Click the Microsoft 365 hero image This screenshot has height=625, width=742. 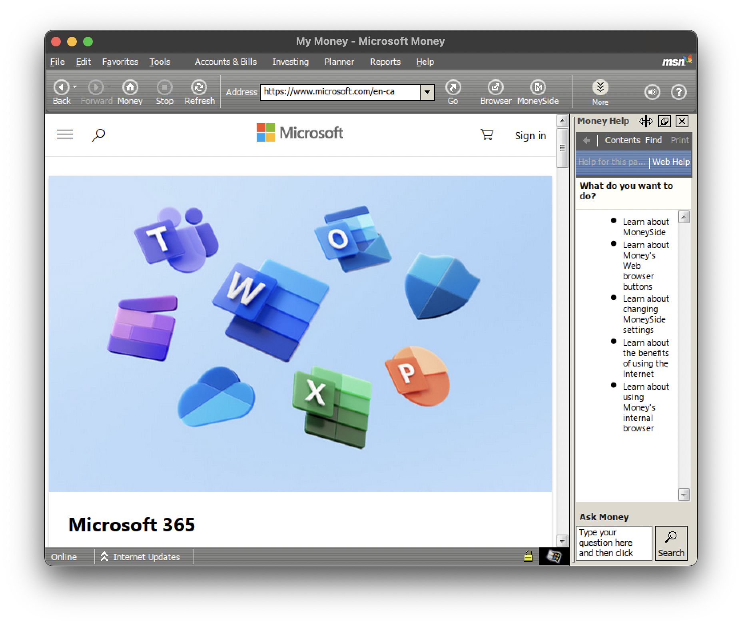[x=300, y=334]
